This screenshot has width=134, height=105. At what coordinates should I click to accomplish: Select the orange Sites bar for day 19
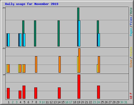click(79, 60)
